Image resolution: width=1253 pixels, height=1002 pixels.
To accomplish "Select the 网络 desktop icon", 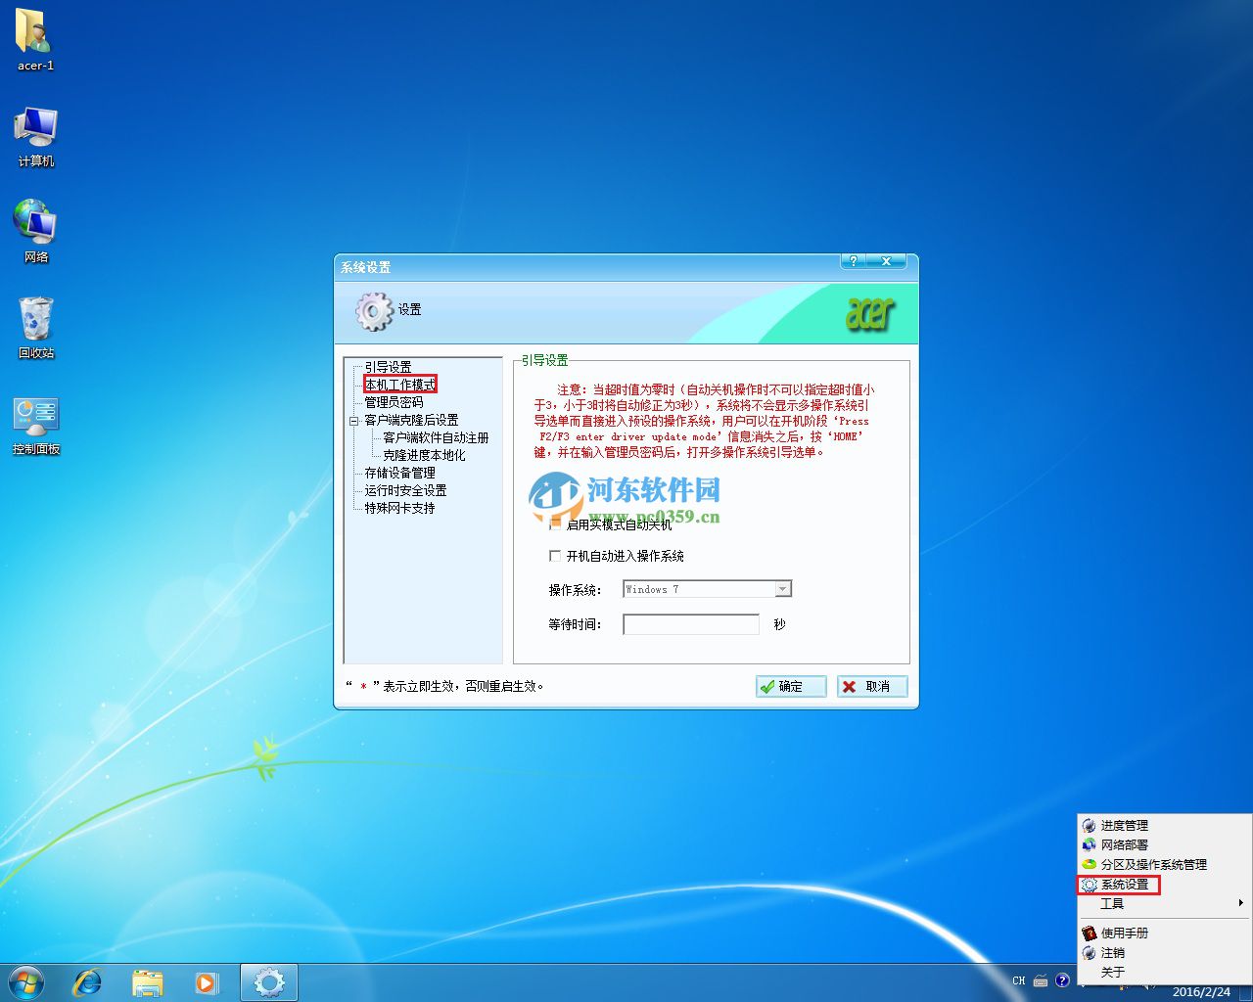I will [x=36, y=231].
